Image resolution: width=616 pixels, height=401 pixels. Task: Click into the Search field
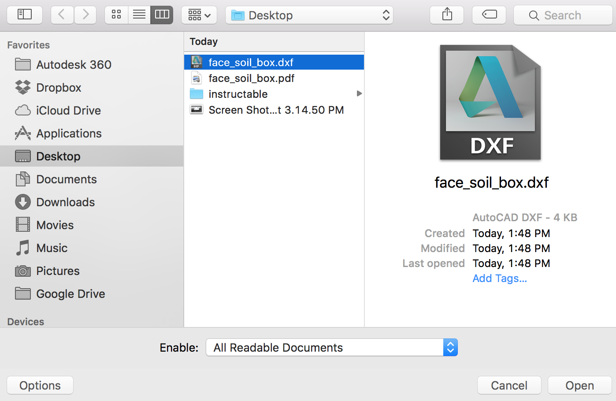pos(563,15)
